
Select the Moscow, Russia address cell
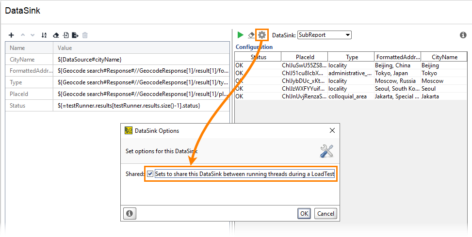click(398, 81)
